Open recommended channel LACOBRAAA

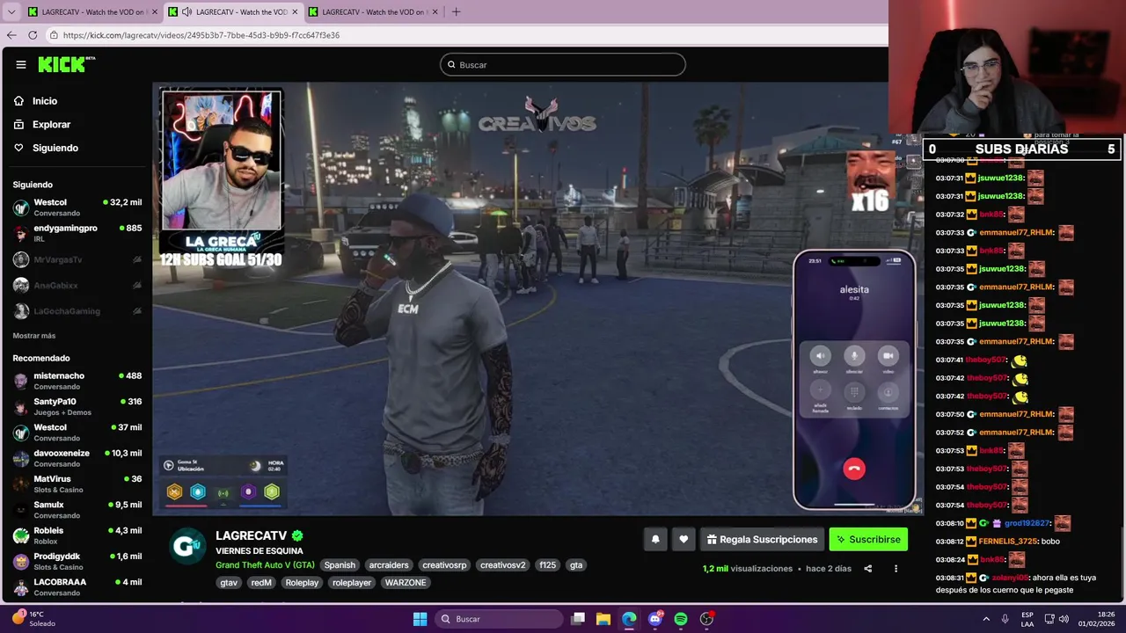(77, 586)
